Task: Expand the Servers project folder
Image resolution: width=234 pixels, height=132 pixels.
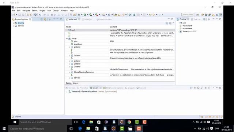Action: (14, 26)
